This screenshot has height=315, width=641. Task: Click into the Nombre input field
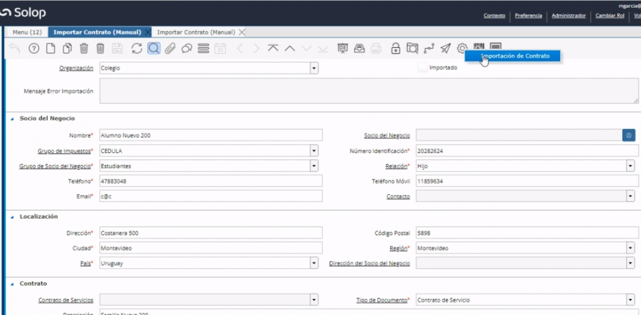211,136
